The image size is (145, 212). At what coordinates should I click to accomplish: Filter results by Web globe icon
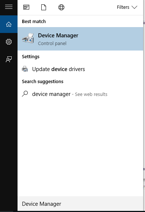(x=61, y=7)
